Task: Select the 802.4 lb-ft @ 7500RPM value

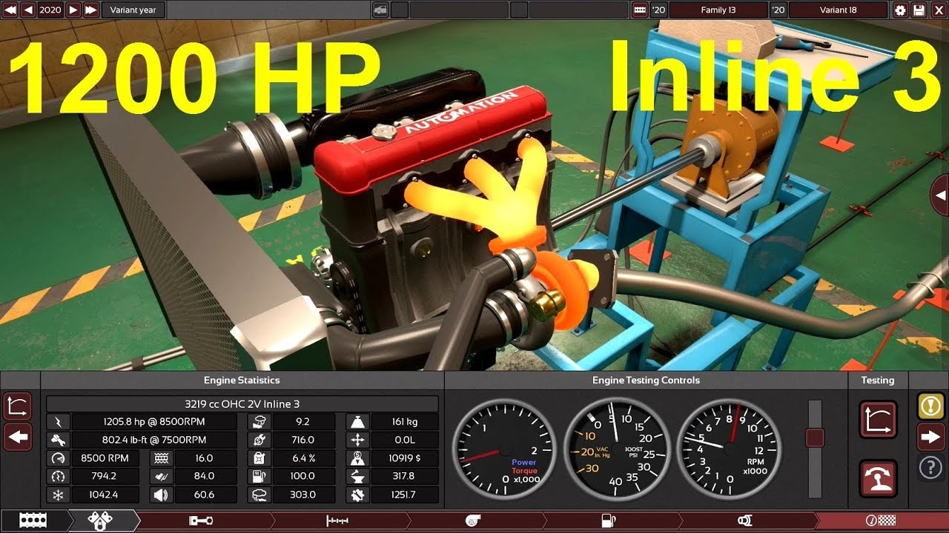Action: pos(153,440)
